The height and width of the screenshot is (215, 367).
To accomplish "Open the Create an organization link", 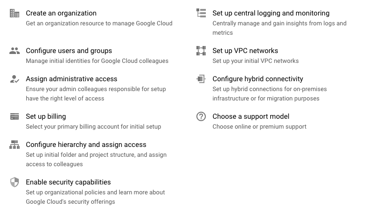I will [61, 13].
